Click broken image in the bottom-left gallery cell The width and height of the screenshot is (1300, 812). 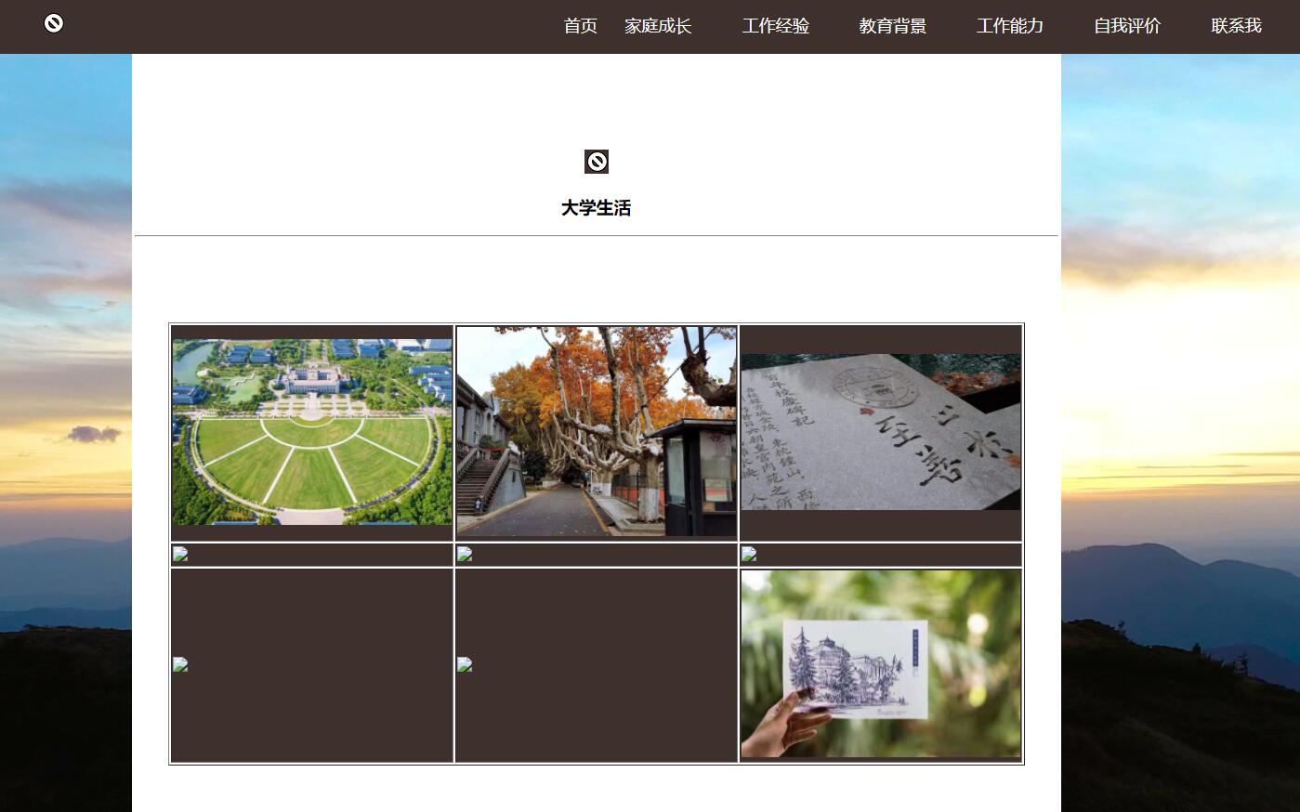tap(180, 664)
